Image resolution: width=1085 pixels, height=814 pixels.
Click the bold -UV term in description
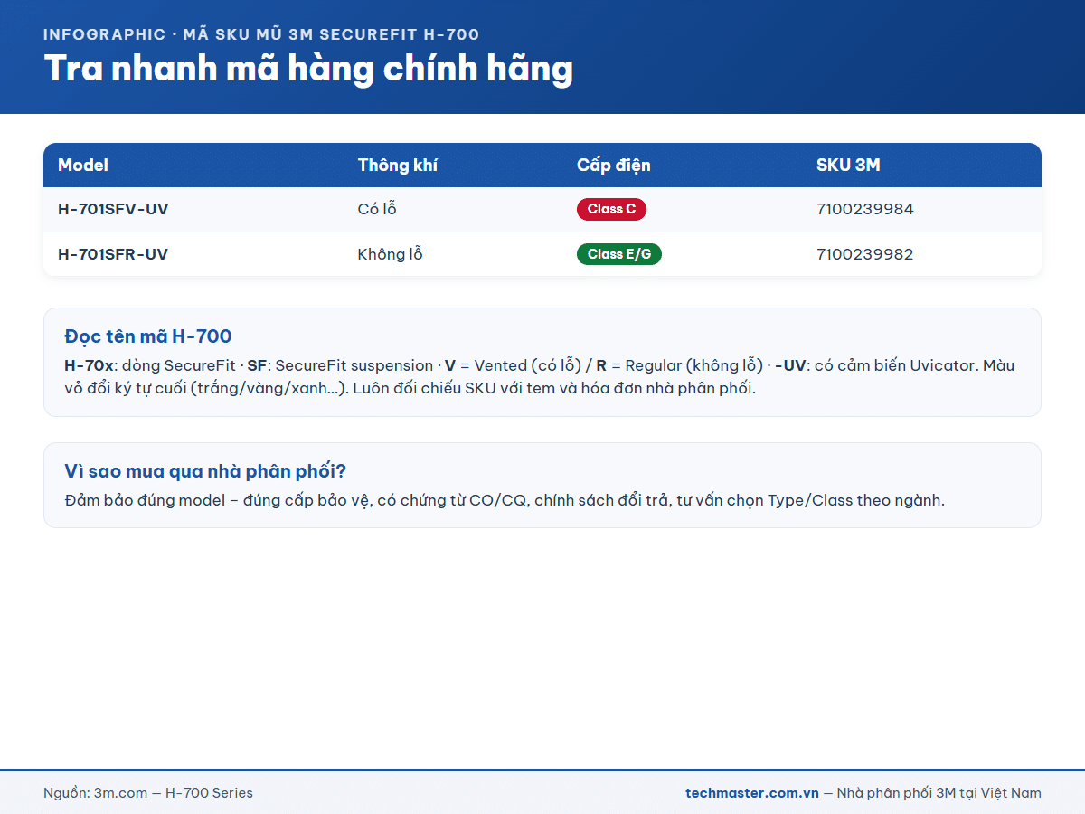(791, 365)
